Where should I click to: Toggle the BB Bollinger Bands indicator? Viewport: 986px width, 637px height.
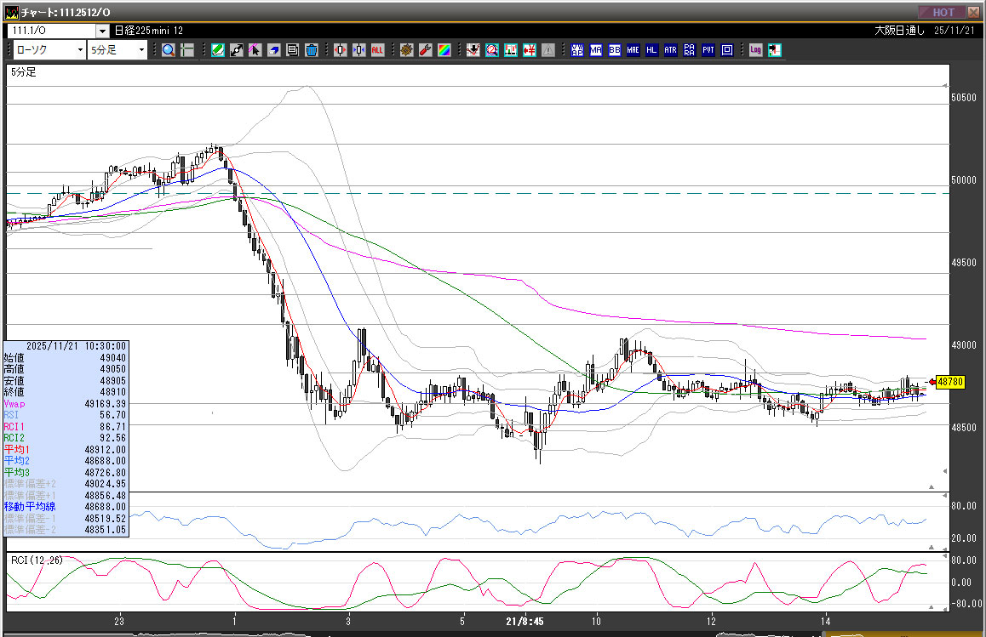(x=614, y=50)
